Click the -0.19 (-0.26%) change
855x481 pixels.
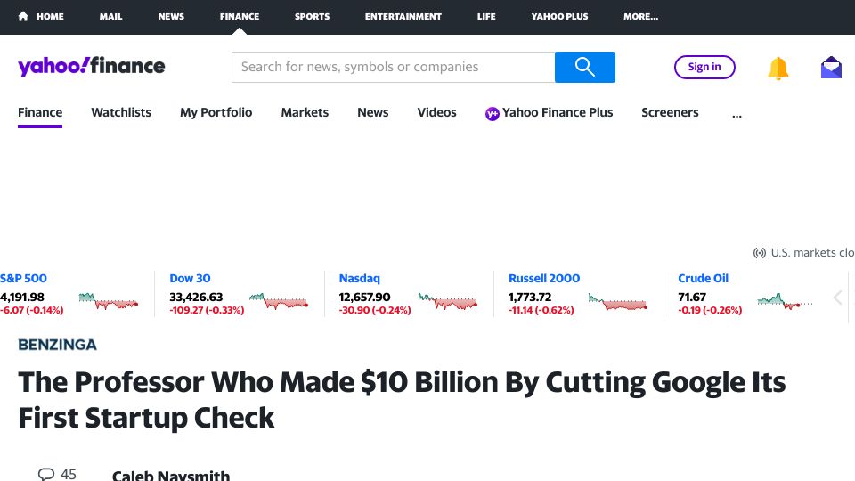tap(710, 310)
